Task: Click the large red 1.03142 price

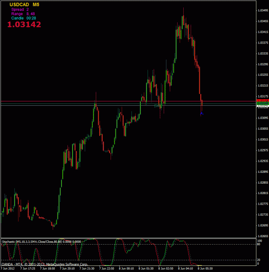Action: pos(24,24)
